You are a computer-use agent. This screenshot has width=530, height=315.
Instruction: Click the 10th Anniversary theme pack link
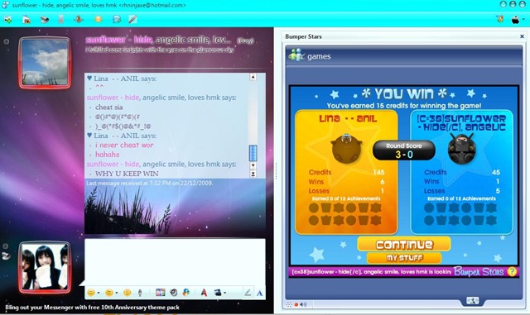[92, 308]
